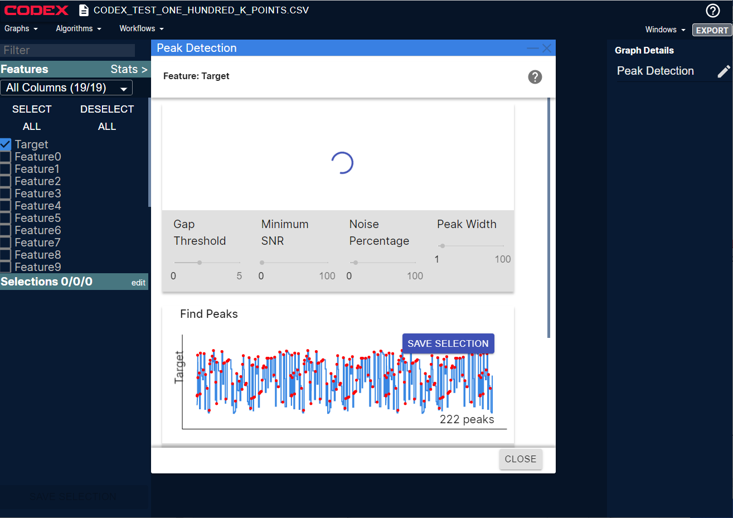Toggle the Feature4 checkbox
The height and width of the screenshot is (518, 733).
coord(6,206)
